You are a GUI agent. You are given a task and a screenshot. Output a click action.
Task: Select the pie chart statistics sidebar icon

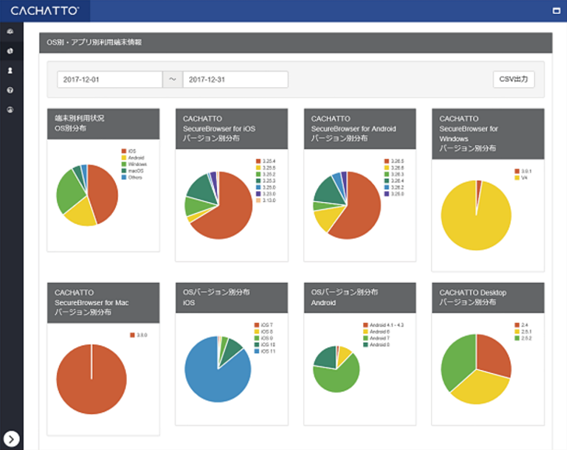click(10, 51)
